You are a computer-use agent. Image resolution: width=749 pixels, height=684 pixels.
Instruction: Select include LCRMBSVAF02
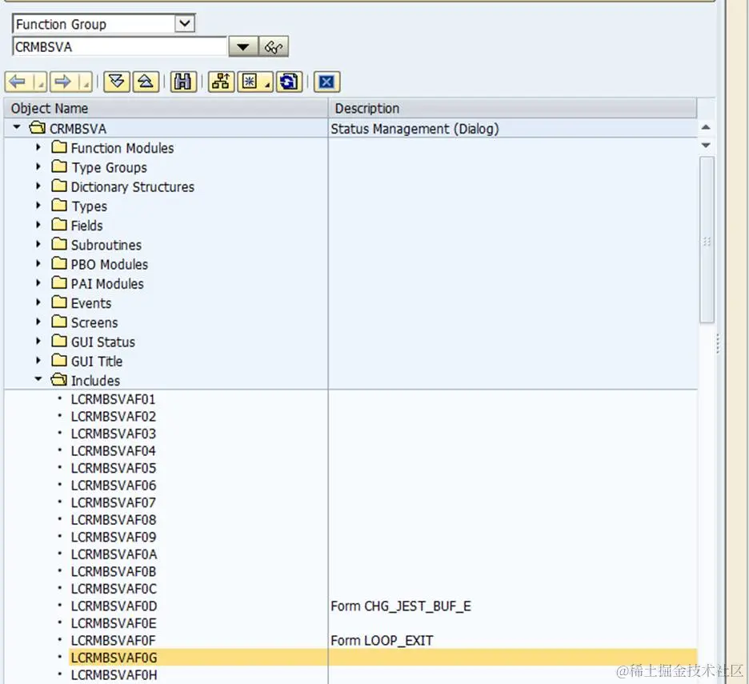pyautogui.click(x=113, y=417)
